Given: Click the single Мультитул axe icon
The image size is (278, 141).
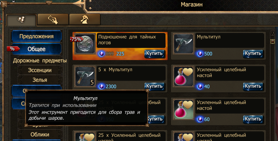Looking at the screenshot, I should pyautogui.click(x=184, y=44).
